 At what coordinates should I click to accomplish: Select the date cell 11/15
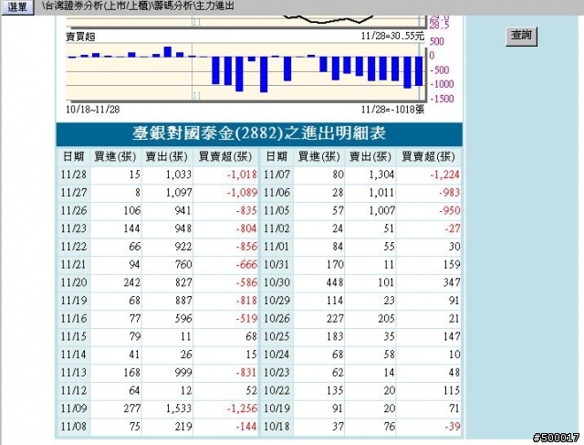(x=73, y=336)
